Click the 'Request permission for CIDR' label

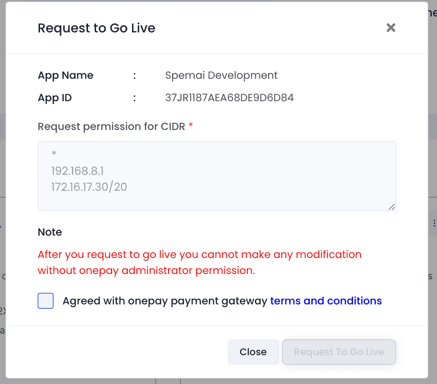tap(111, 126)
